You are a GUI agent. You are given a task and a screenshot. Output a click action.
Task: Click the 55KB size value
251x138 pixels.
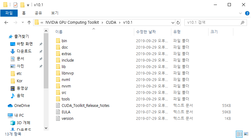[x=226, y=106]
